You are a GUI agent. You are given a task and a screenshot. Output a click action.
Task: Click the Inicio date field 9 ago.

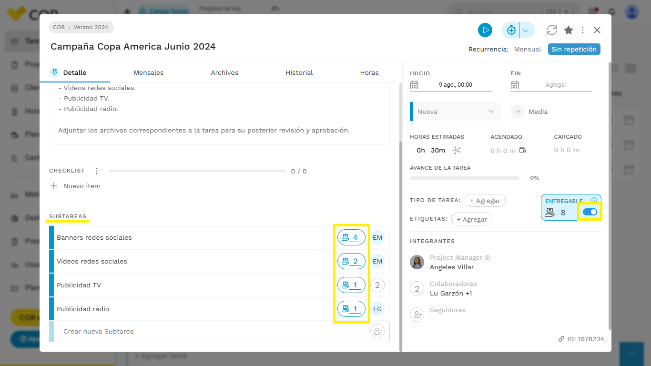(456, 85)
